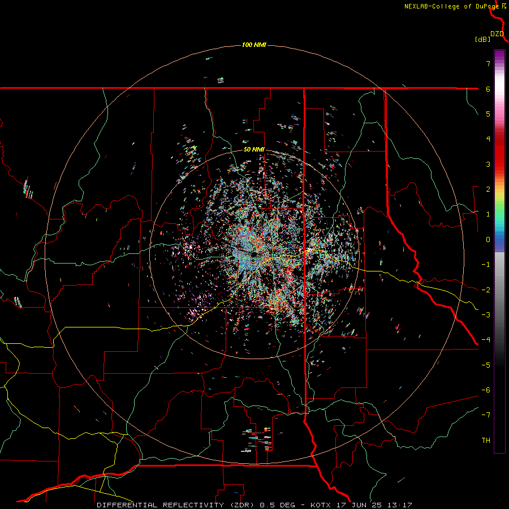
Task: Click the -7 value on the scale
Action: point(486,415)
